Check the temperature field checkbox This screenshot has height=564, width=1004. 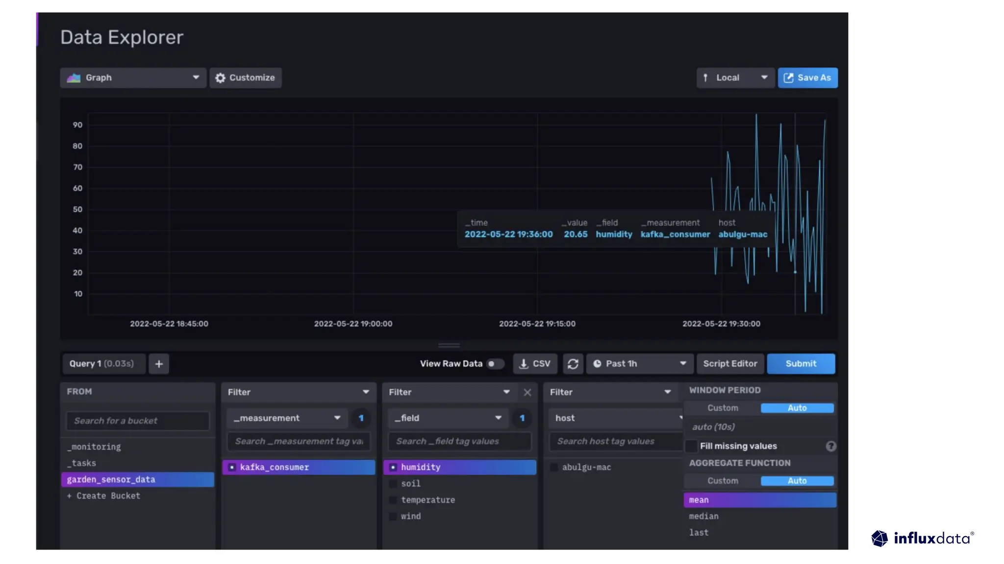393,500
